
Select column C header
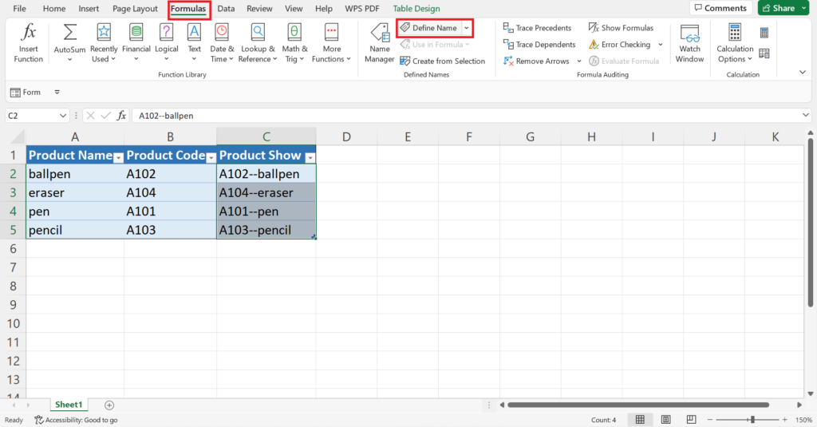(x=266, y=136)
